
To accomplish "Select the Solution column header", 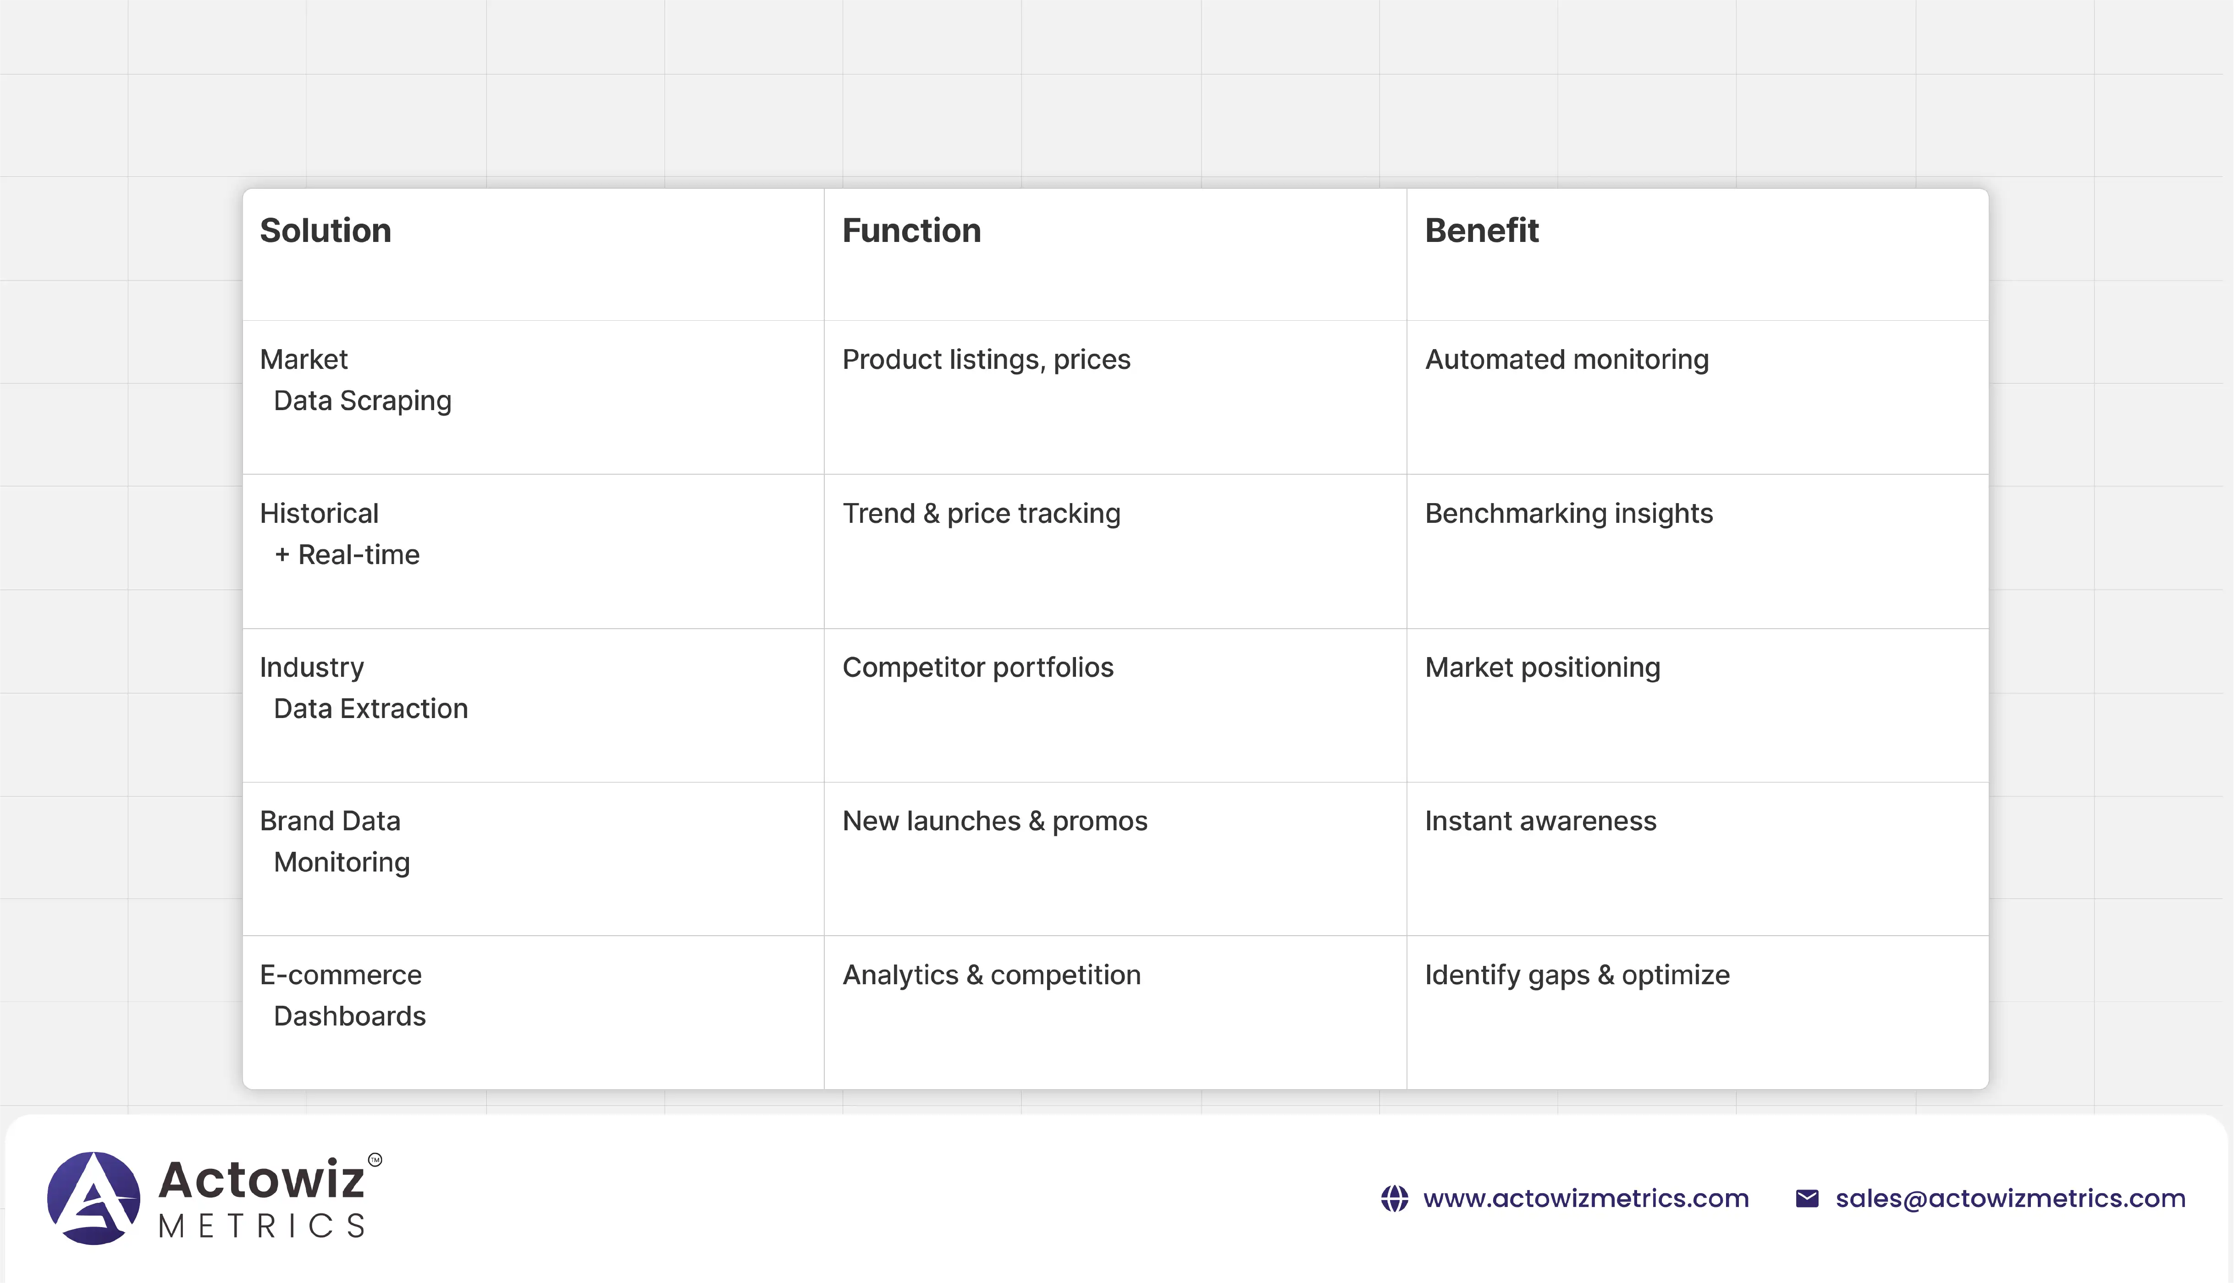I will [x=325, y=231].
